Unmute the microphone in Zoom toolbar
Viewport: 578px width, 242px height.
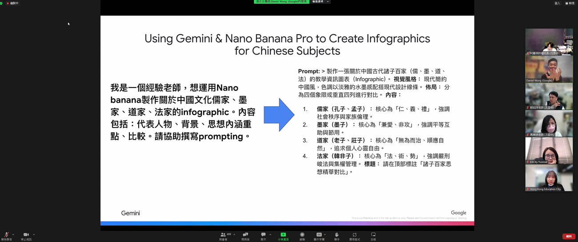point(6,235)
